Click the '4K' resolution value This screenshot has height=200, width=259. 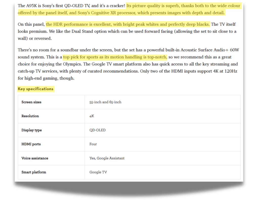tap(92, 116)
